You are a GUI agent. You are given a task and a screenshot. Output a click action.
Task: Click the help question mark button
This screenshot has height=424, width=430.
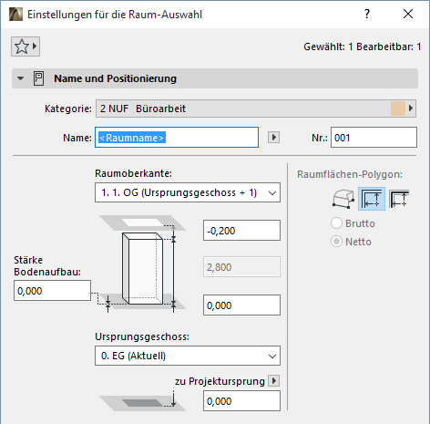[367, 14]
